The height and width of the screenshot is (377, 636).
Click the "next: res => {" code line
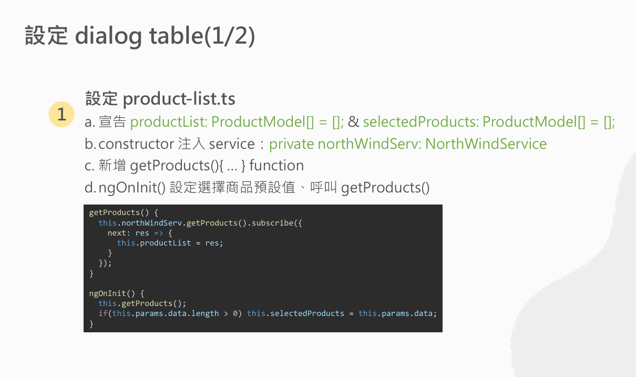(140, 233)
